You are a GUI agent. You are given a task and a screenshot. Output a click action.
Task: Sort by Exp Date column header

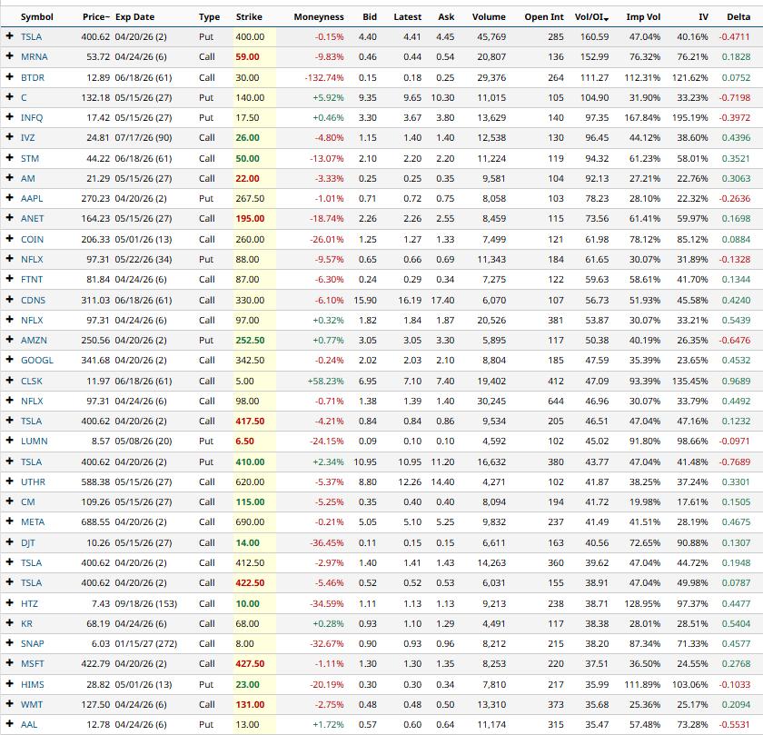[134, 17]
